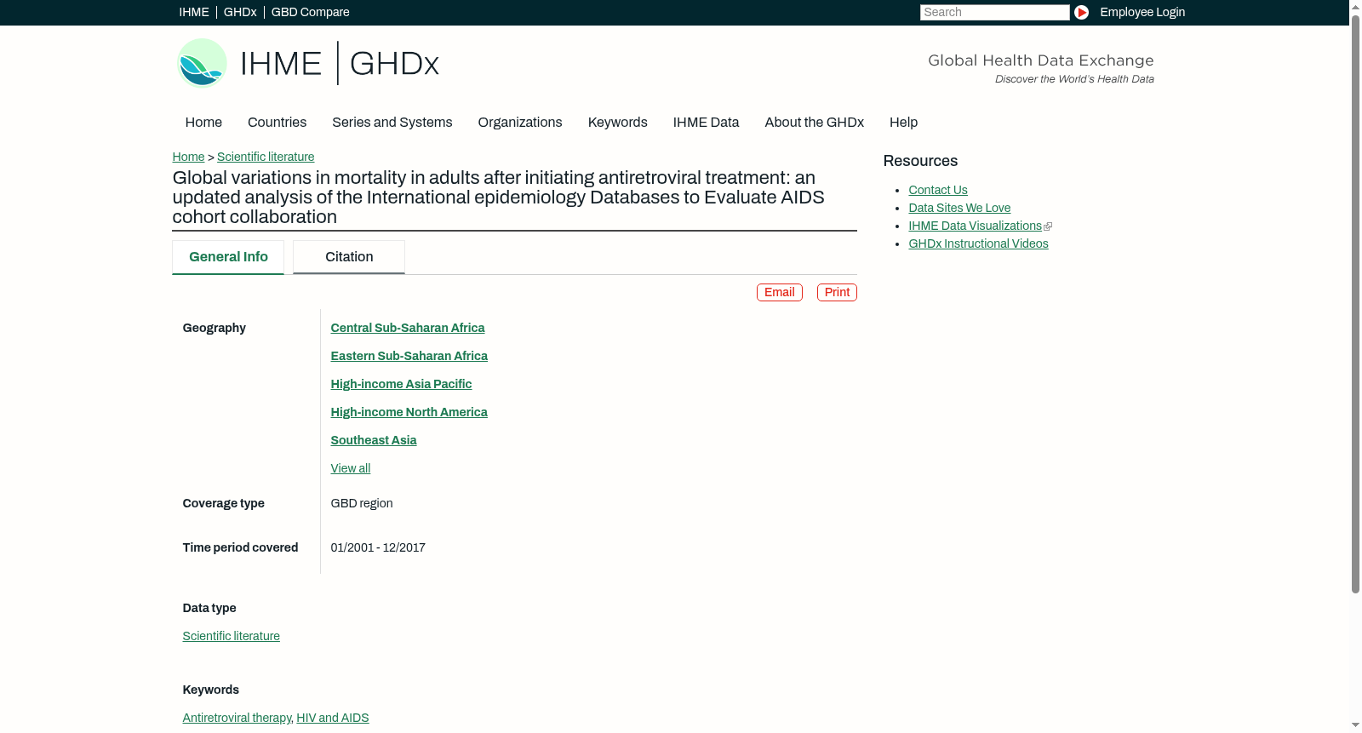This screenshot has height=733, width=1362.
Task: Click the 'Discover the World's Health Data' tagline
Action: tap(1074, 79)
